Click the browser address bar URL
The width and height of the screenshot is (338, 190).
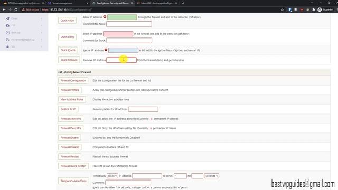coord(67,9)
